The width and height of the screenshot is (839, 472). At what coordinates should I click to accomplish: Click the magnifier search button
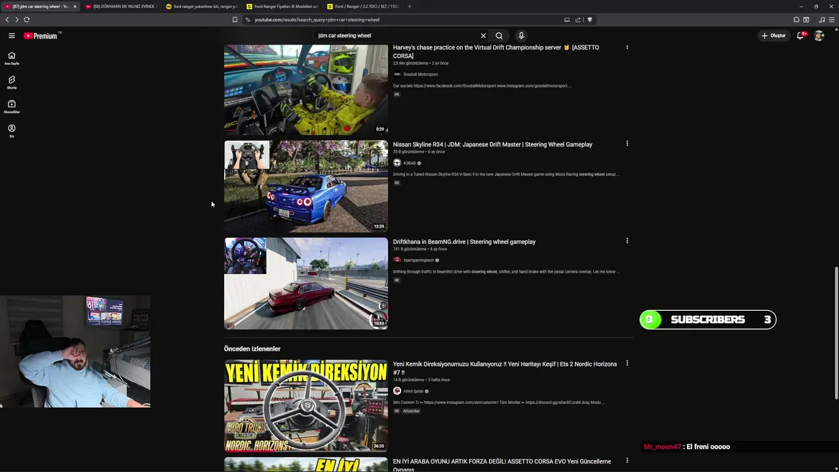coord(499,35)
